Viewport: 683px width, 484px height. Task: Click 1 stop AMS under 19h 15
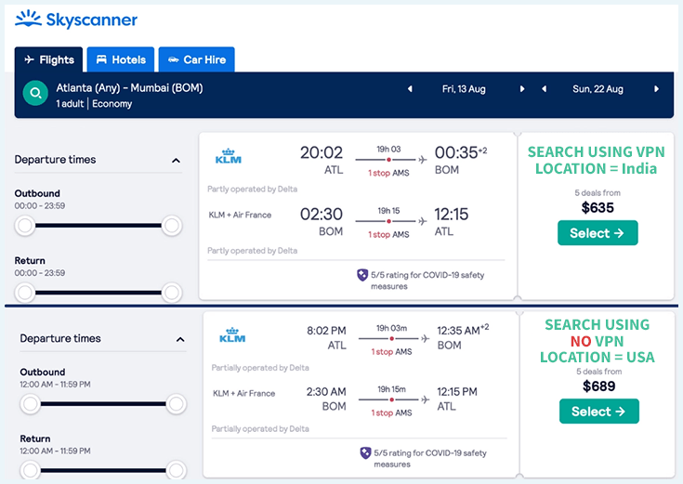pyautogui.click(x=388, y=234)
